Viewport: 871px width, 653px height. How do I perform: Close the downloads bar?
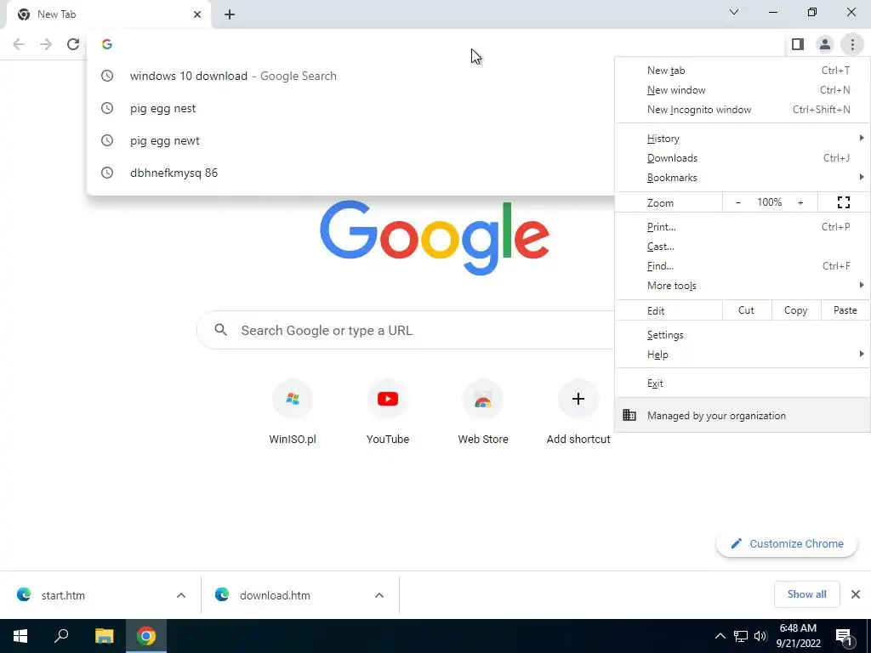pos(856,594)
